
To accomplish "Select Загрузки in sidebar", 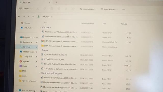I will [x=26, y=47].
